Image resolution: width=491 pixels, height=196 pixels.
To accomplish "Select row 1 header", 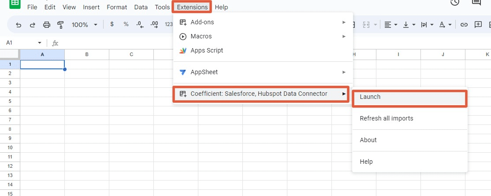I will click(10, 64).
